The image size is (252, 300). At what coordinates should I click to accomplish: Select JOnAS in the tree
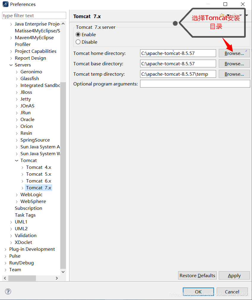[27, 106]
